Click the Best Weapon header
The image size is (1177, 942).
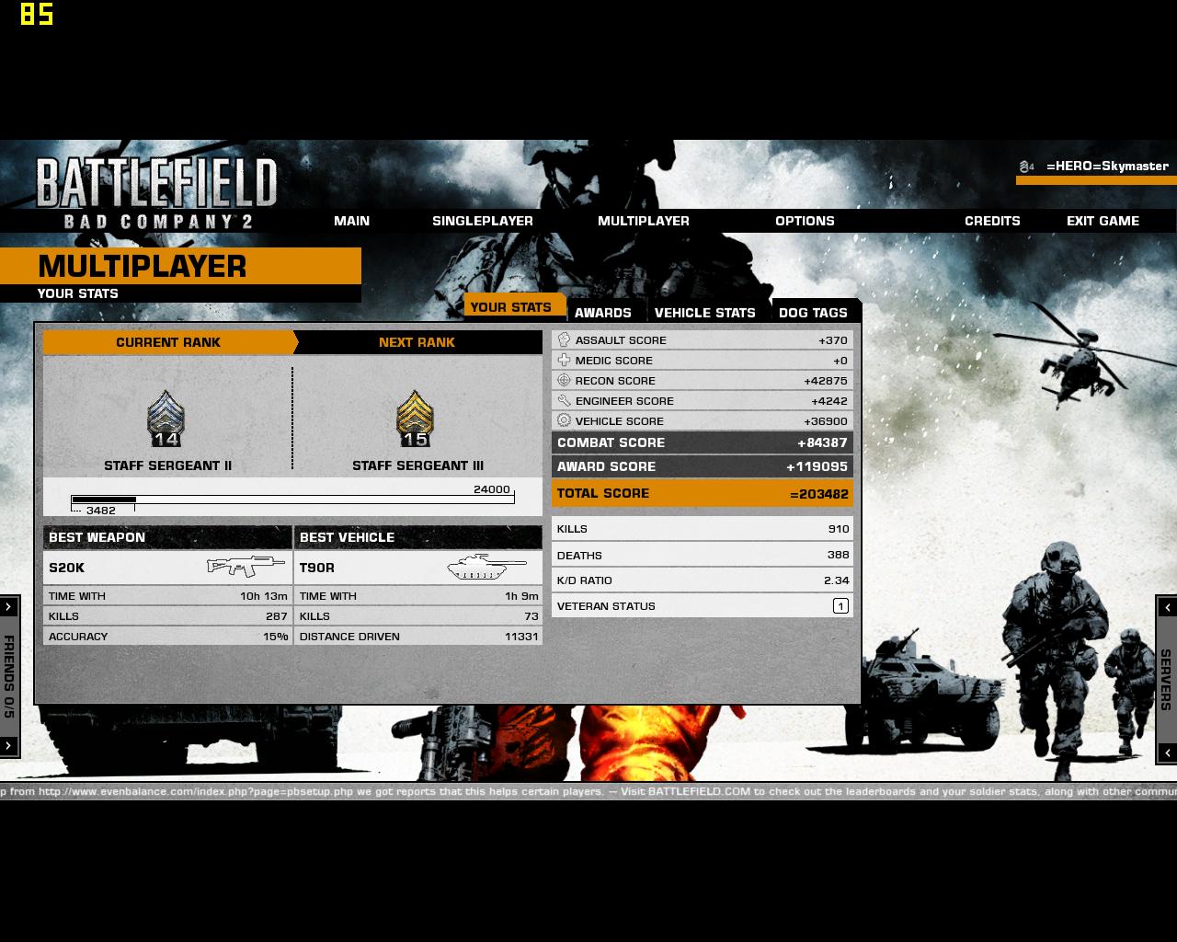tap(167, 537)
